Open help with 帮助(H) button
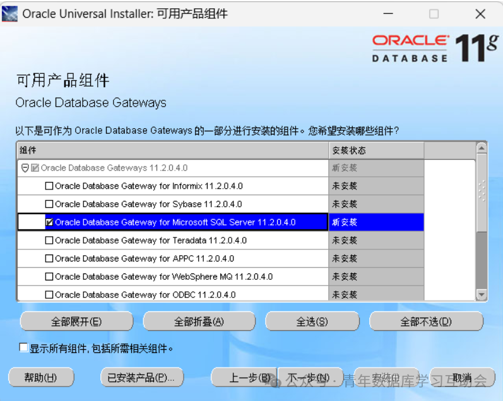This screenshot has width=503, height=401. pos(41,378)
